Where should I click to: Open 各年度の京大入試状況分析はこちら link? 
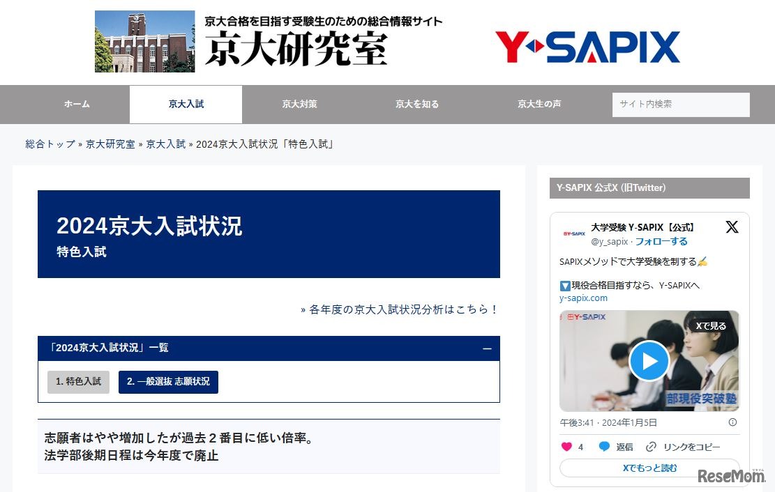(x=400, y=309)
